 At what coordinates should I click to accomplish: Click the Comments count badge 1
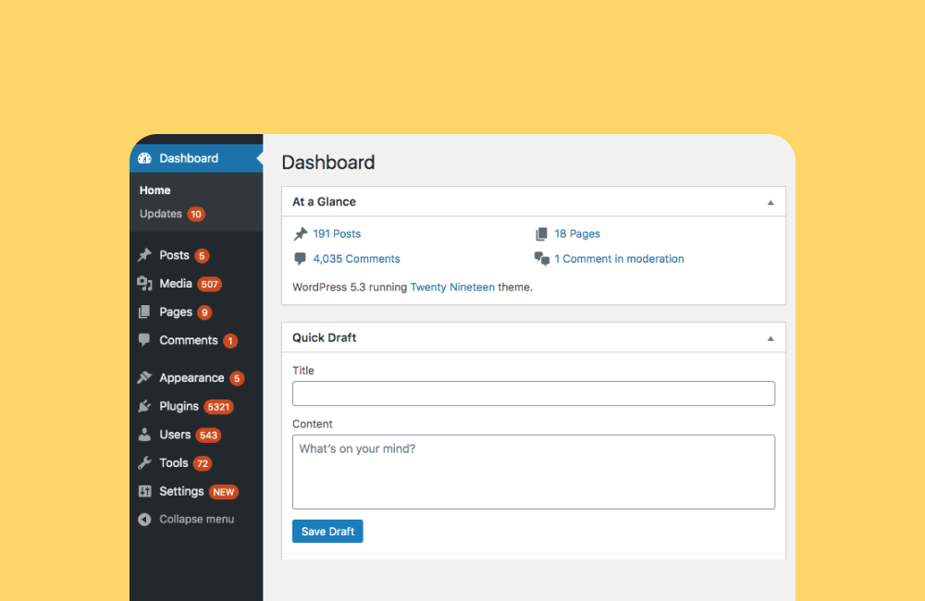[230, 341]
